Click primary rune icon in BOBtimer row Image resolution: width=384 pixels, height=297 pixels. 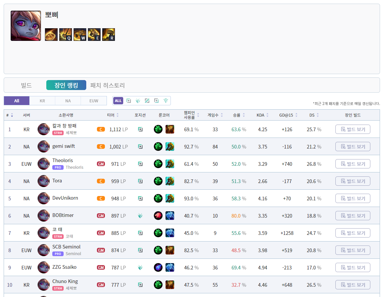[x=158, y=216]
